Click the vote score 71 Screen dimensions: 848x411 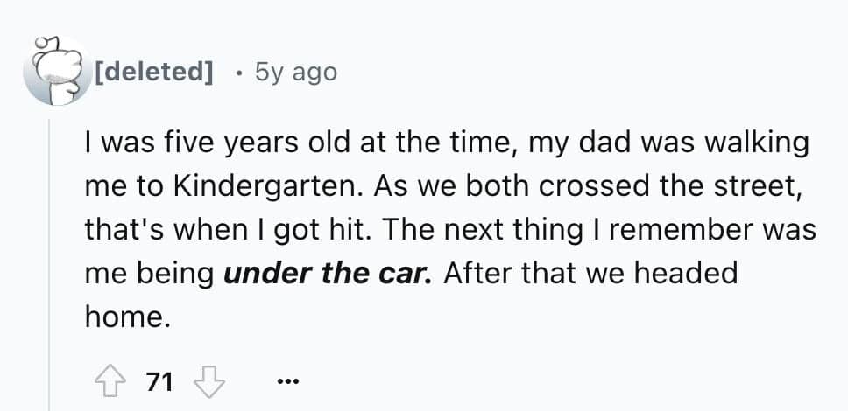point(159,382)
